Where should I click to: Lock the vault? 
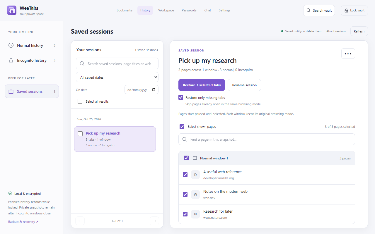(354, 10)
